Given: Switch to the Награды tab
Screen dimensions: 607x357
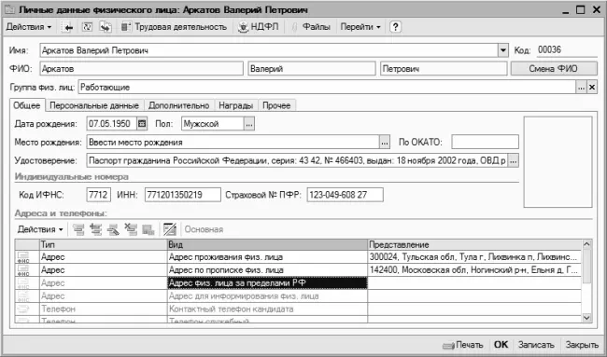Looking at the screenshot, I should pos(235,105).
